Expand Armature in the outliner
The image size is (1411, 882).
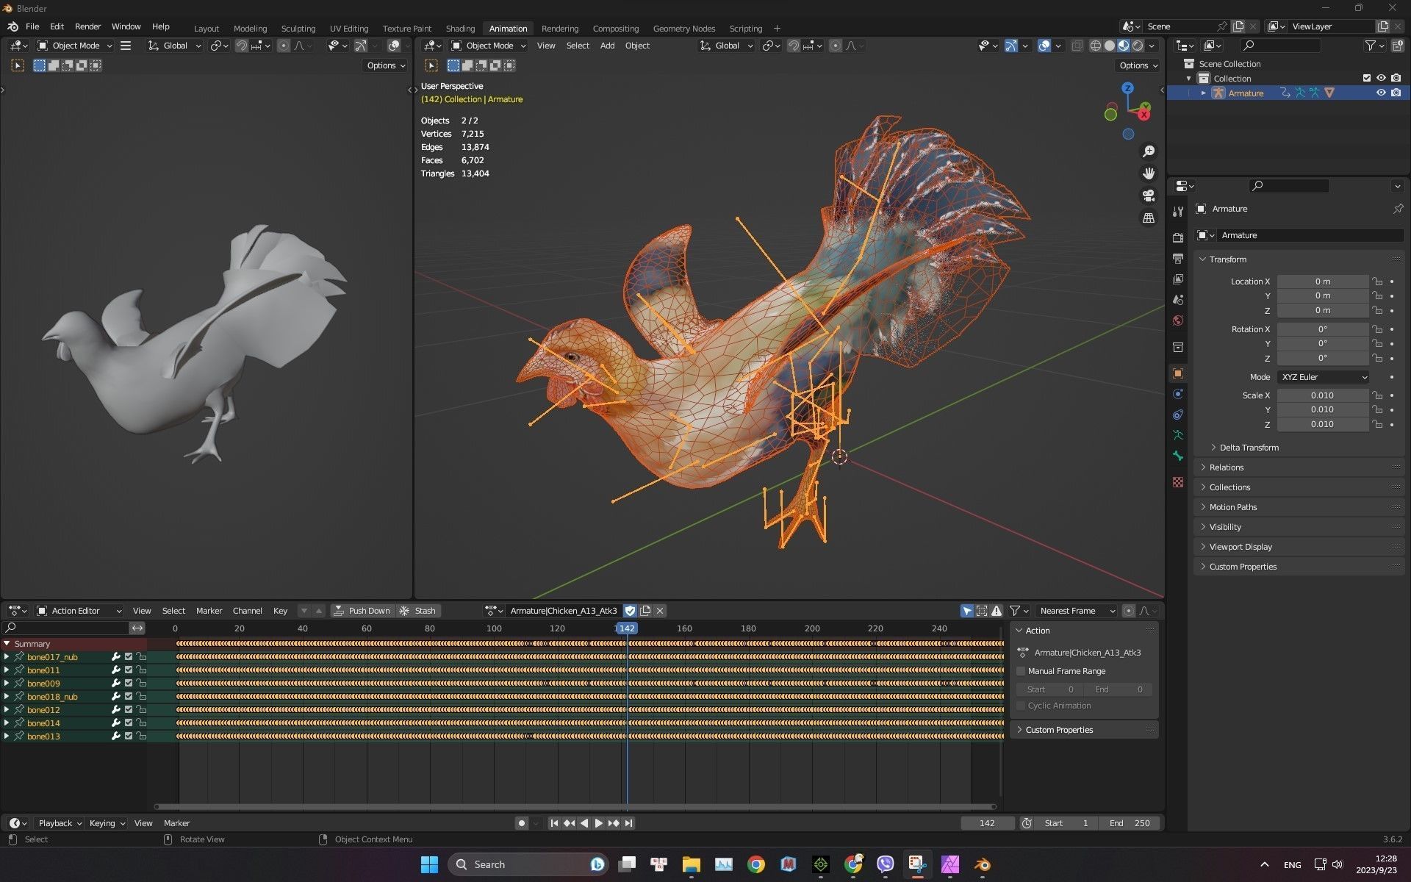coord(1203,93)
